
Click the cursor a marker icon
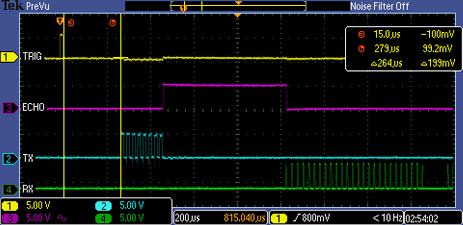71,23
